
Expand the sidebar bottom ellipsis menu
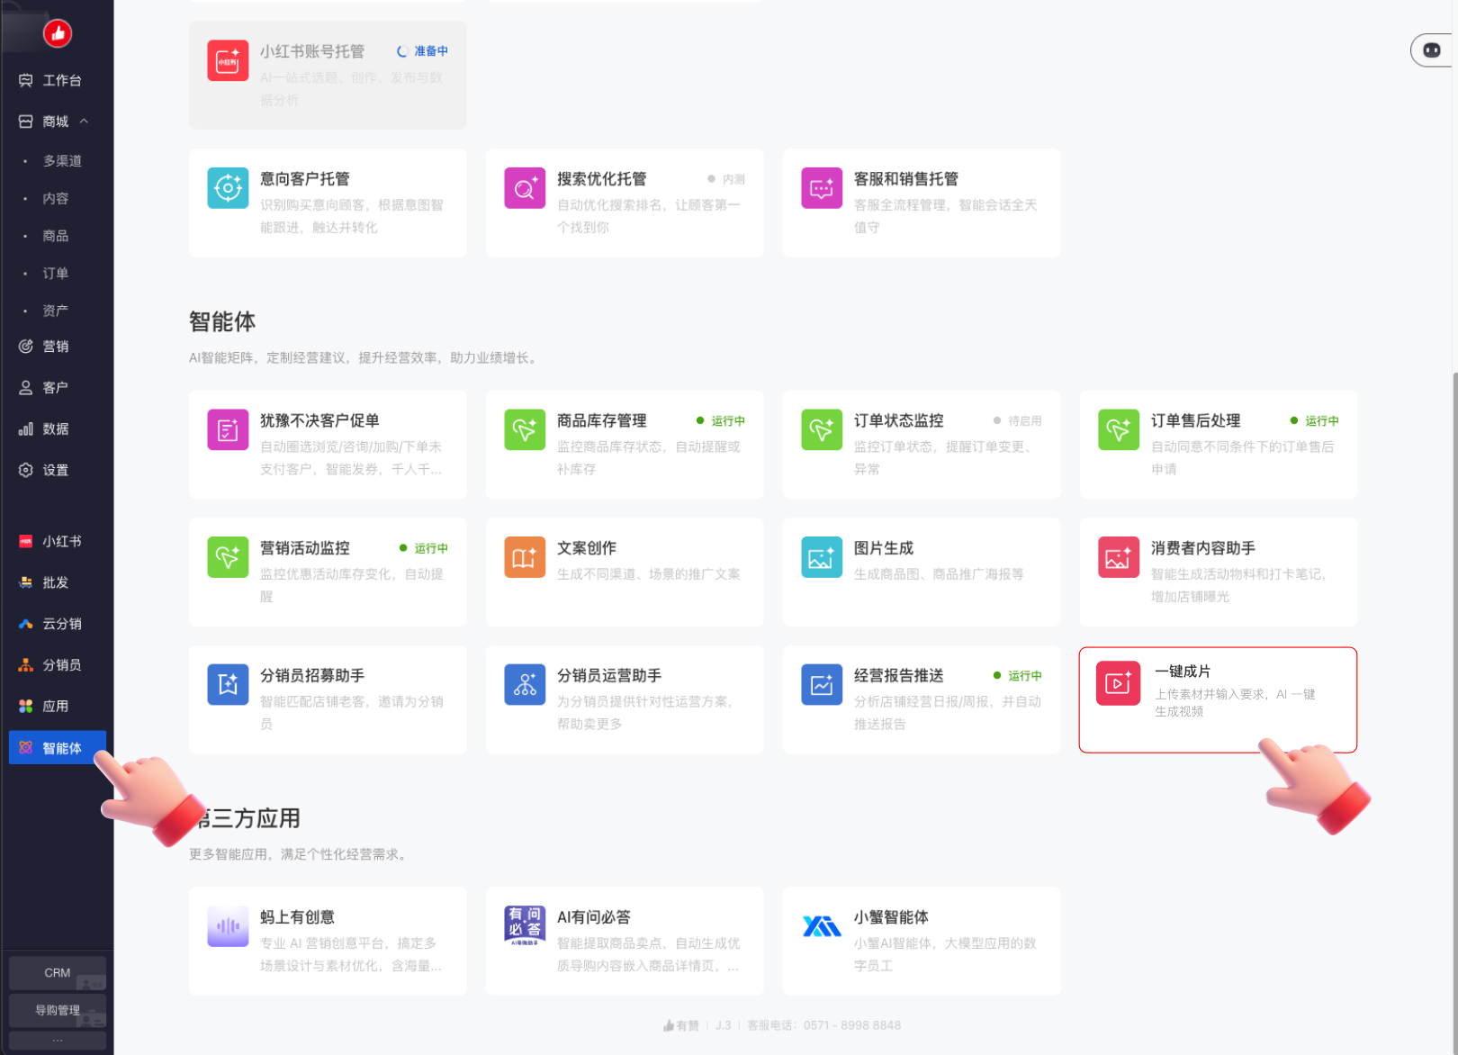[58, 1041]
